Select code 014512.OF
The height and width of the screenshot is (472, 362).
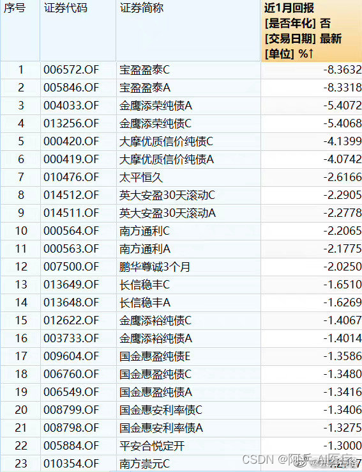[72, 195]
